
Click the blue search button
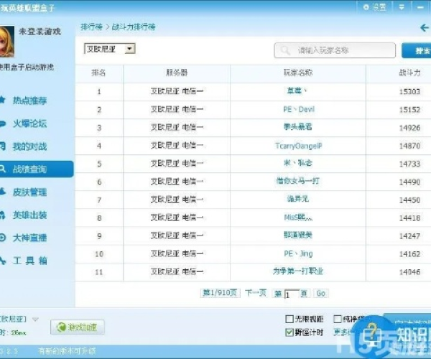(417, 50)
